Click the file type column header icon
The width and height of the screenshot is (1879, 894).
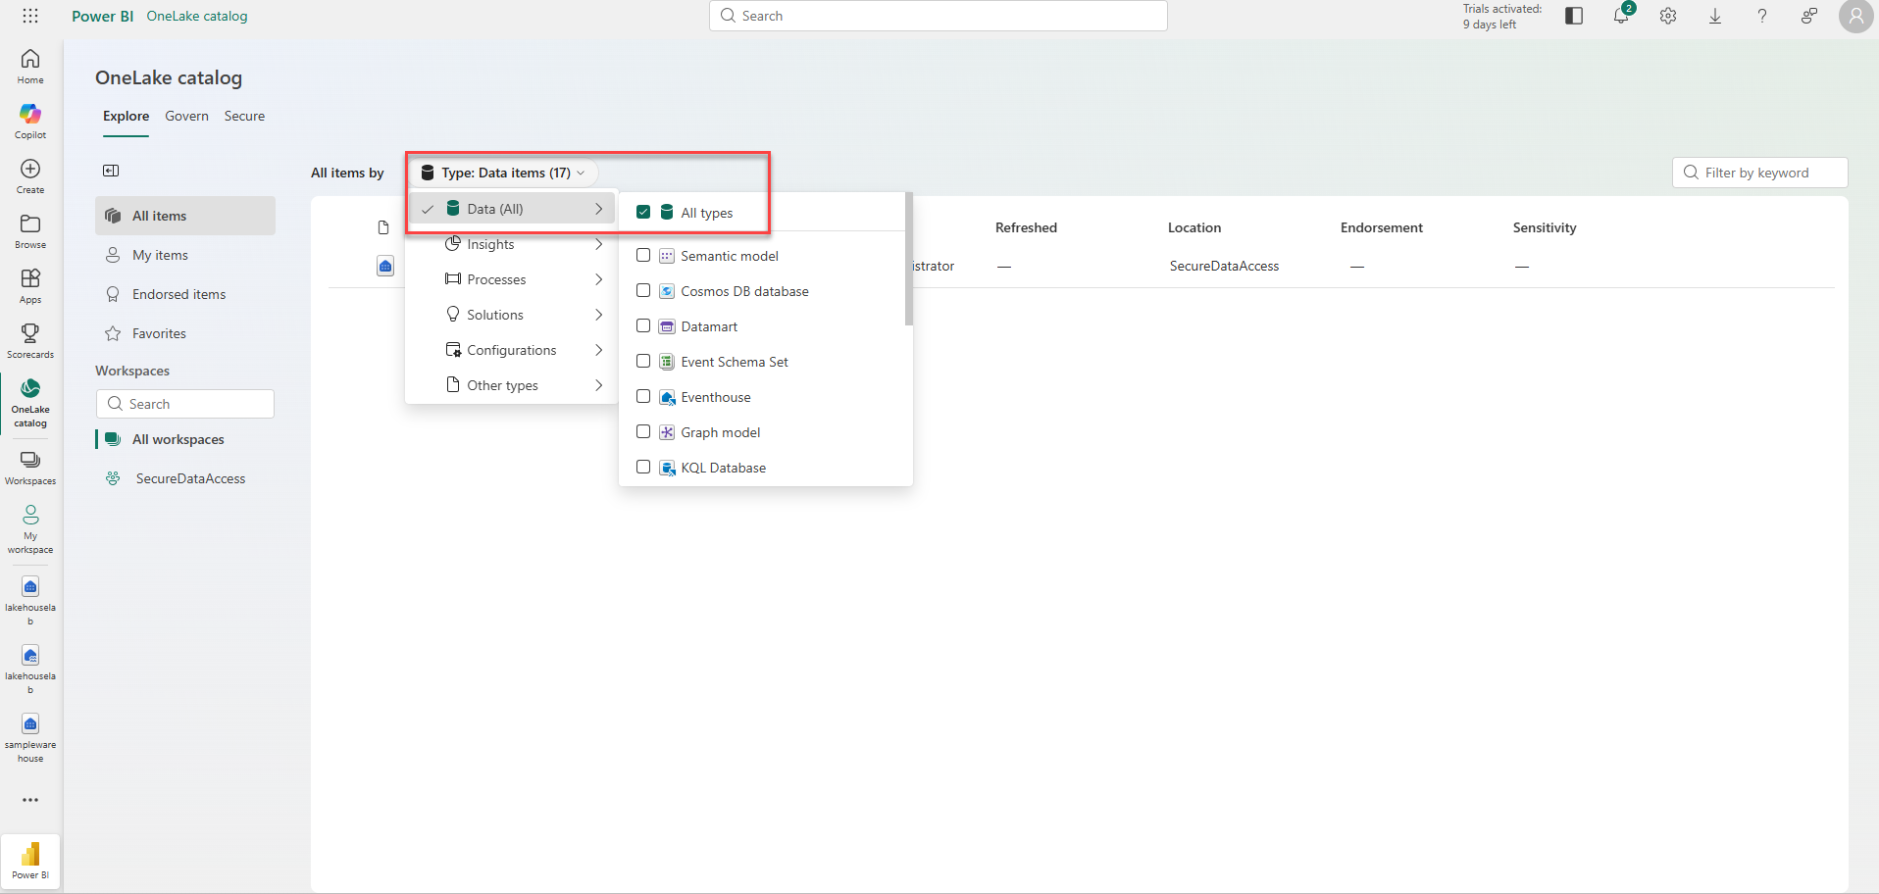pyautogui.click(x=383, y=227)
